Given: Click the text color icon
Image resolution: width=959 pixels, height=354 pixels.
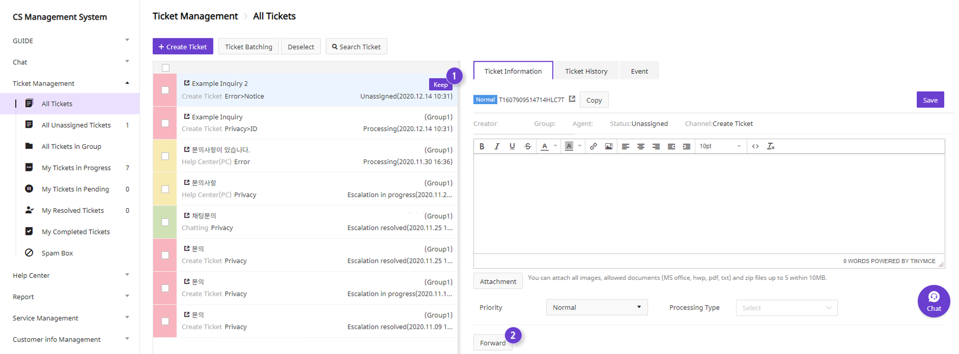Looking at the screenshot, I should 544,146.
